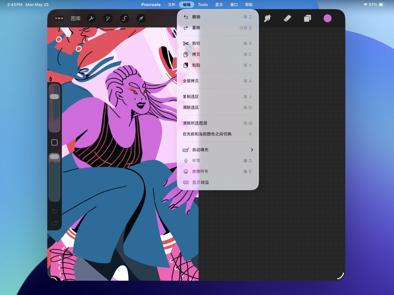Click the window control three-dots button
Screen dimensions: 394x295
point(59,18)
